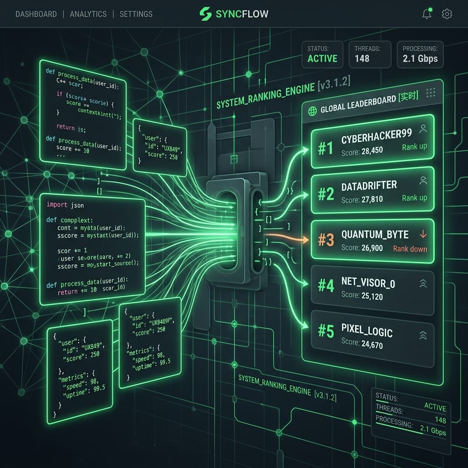Click score value 28,450

tap(372, 150)
